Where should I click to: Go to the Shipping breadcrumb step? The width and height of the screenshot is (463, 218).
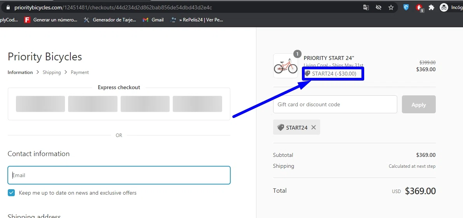52,72
